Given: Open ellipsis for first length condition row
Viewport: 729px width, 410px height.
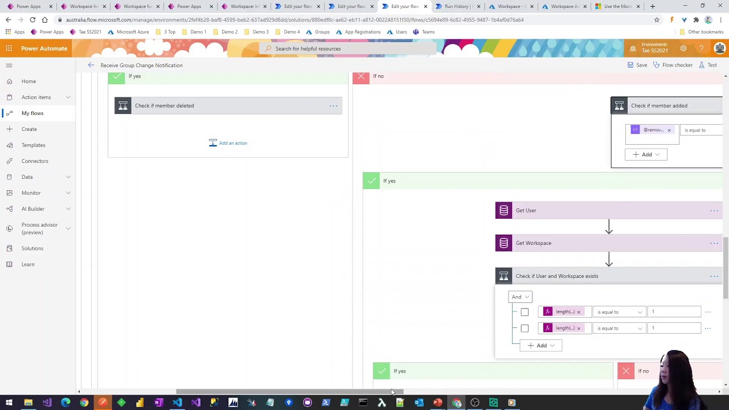Looking at the screenshot, I should point(707,312).
